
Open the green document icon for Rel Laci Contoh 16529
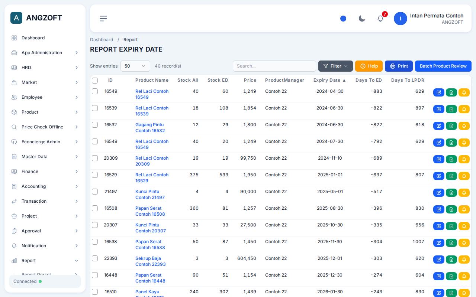coord(451,176)
